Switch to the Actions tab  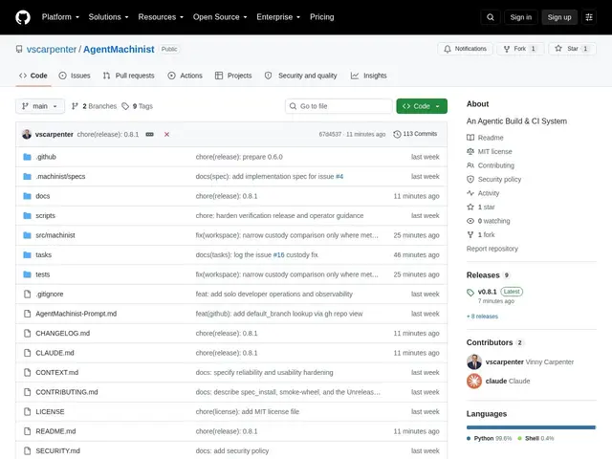pos(185,76)
